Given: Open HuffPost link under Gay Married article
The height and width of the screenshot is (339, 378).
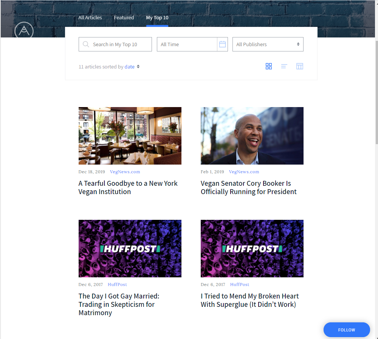Looking at the screenshot, I should [117, 285].
